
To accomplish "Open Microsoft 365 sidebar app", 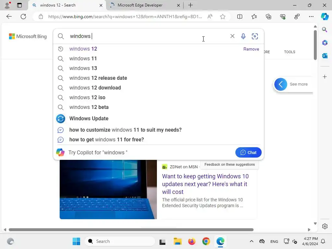I will tap(325, 42).
